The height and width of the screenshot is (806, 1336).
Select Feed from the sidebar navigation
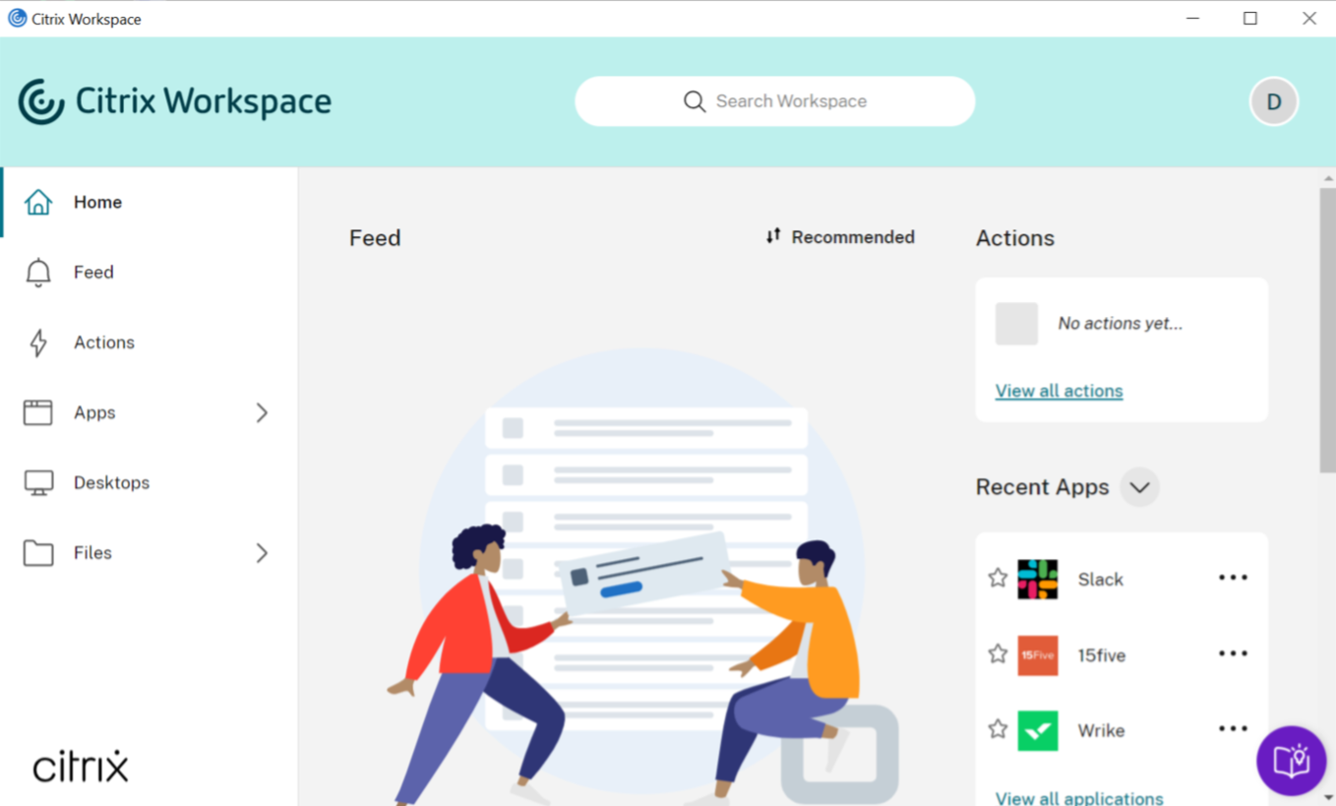93,273
